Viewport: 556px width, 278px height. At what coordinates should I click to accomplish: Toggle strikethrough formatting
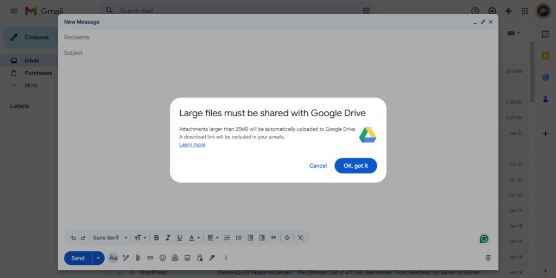pos(287,238)
